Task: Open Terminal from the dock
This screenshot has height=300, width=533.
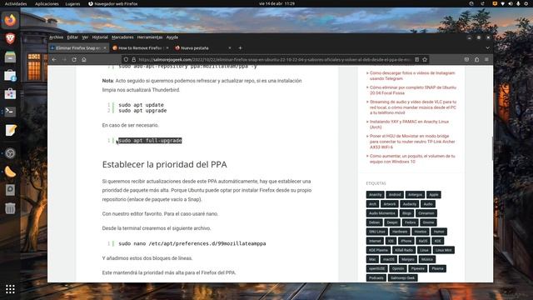Action: pos(10,112)
